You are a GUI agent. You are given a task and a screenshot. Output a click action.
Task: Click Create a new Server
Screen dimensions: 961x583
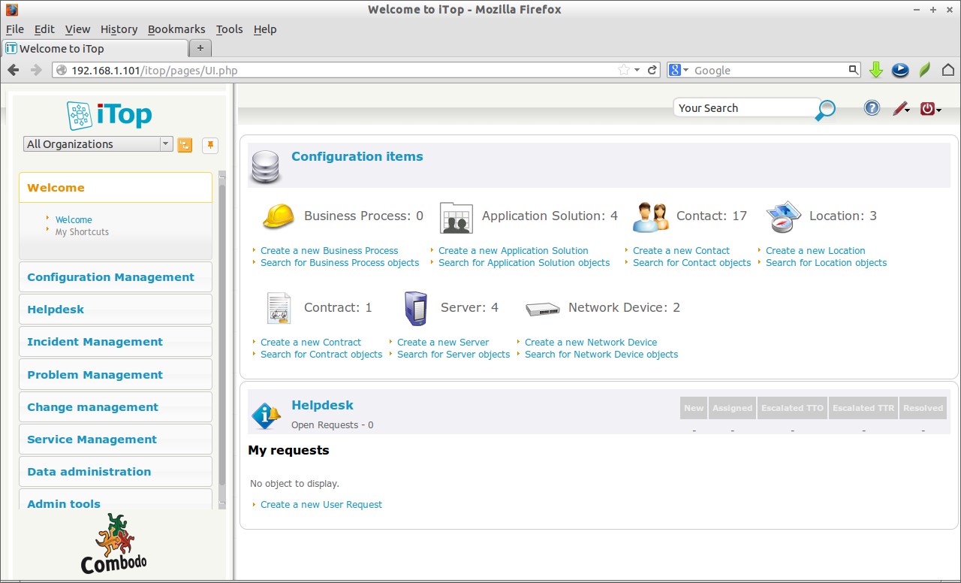[443, 343]
